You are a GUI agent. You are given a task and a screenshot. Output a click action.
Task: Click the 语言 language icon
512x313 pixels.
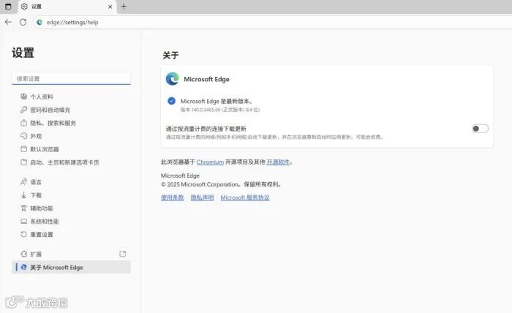[x=23, y=182]
